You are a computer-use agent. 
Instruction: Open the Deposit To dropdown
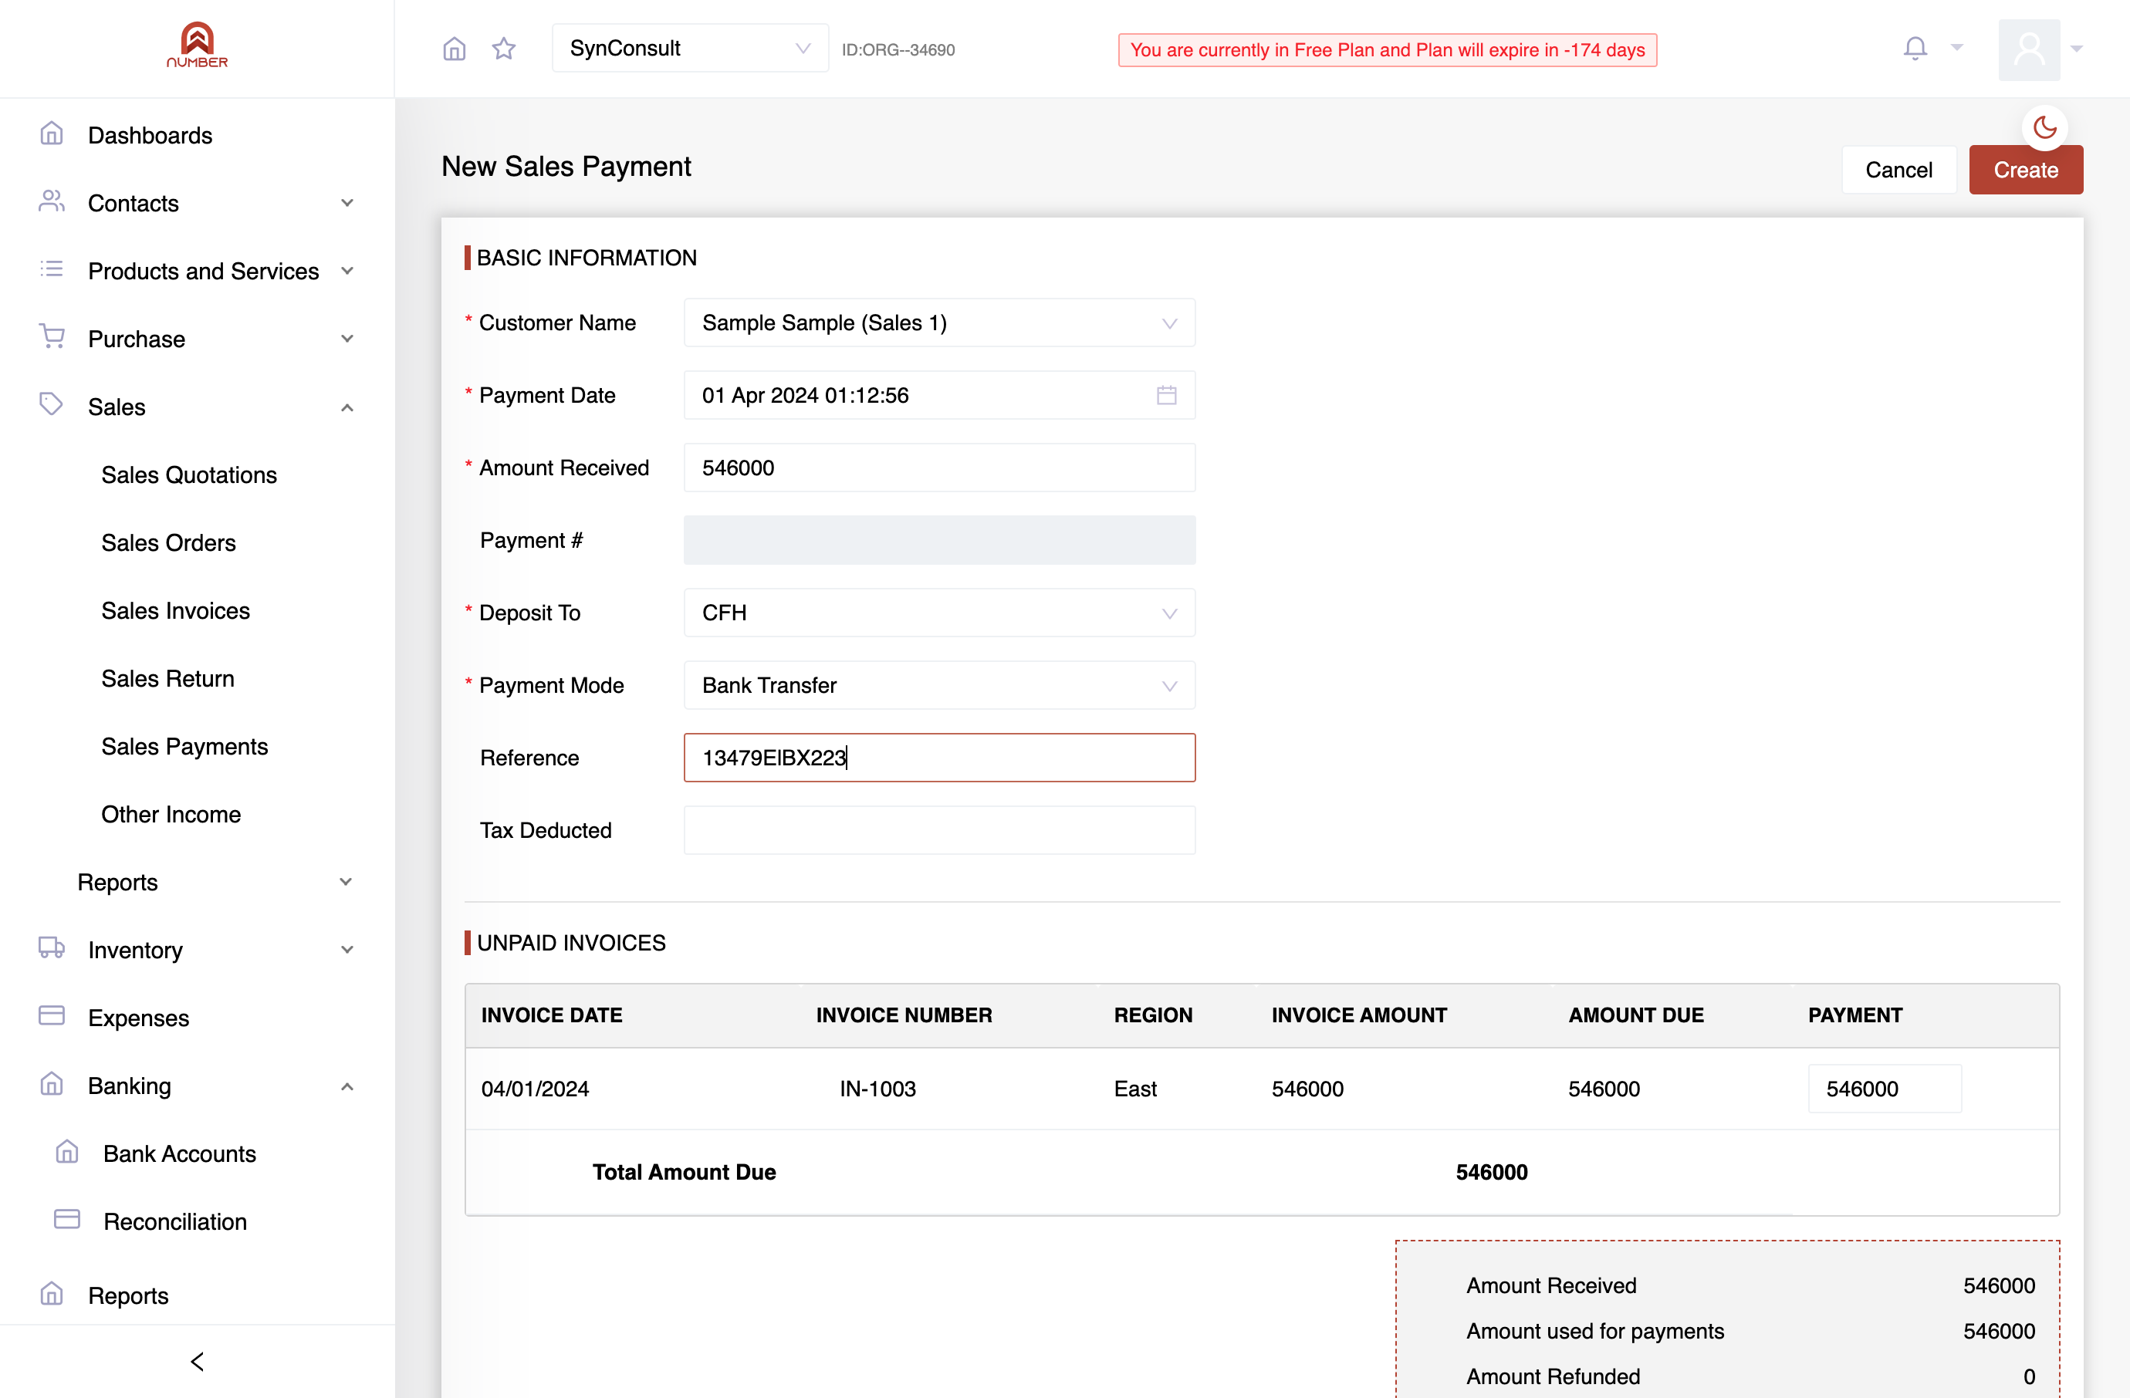coord(938,613)
